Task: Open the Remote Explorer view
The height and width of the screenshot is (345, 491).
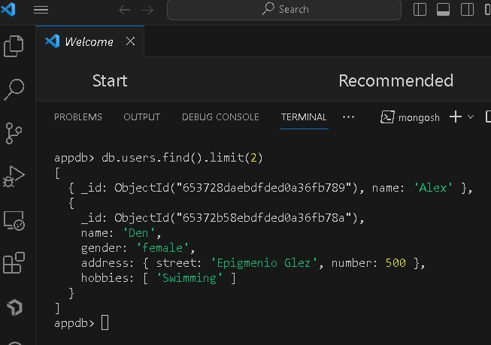Action: tap(14, 221)
